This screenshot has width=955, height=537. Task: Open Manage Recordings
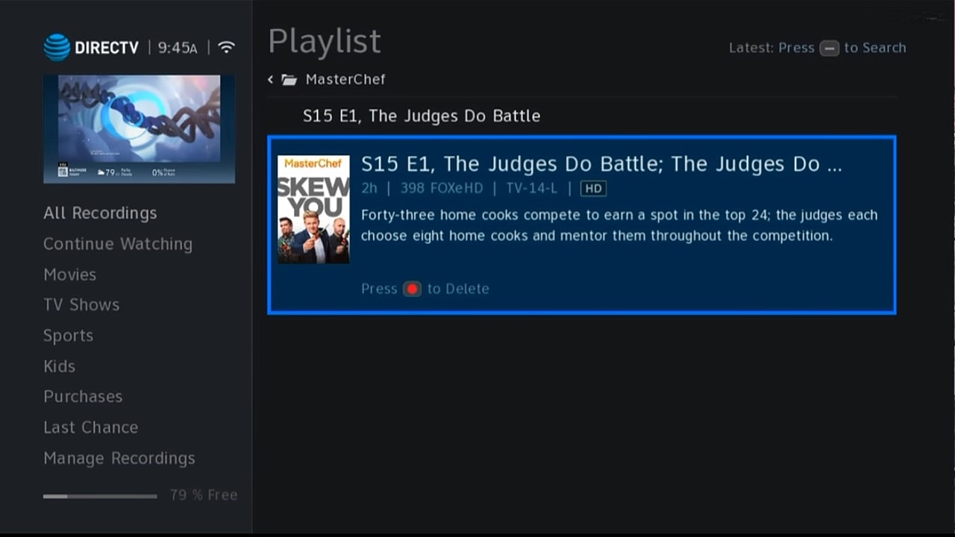(x=119, y=458)
